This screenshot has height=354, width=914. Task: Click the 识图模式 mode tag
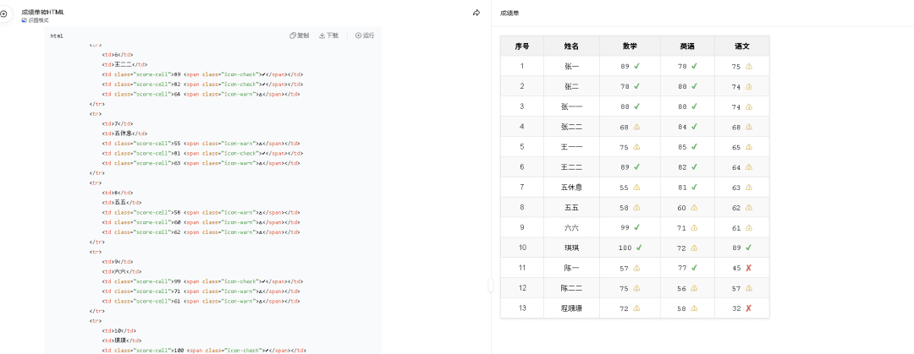[35, 19]
